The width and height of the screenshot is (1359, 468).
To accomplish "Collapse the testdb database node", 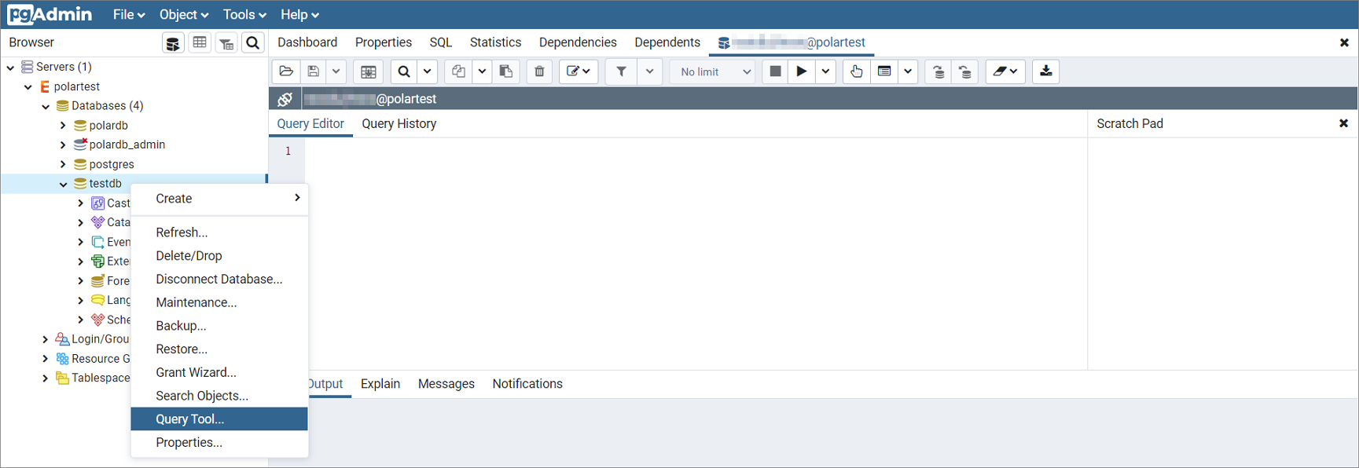I will click(x=63, y=184).
